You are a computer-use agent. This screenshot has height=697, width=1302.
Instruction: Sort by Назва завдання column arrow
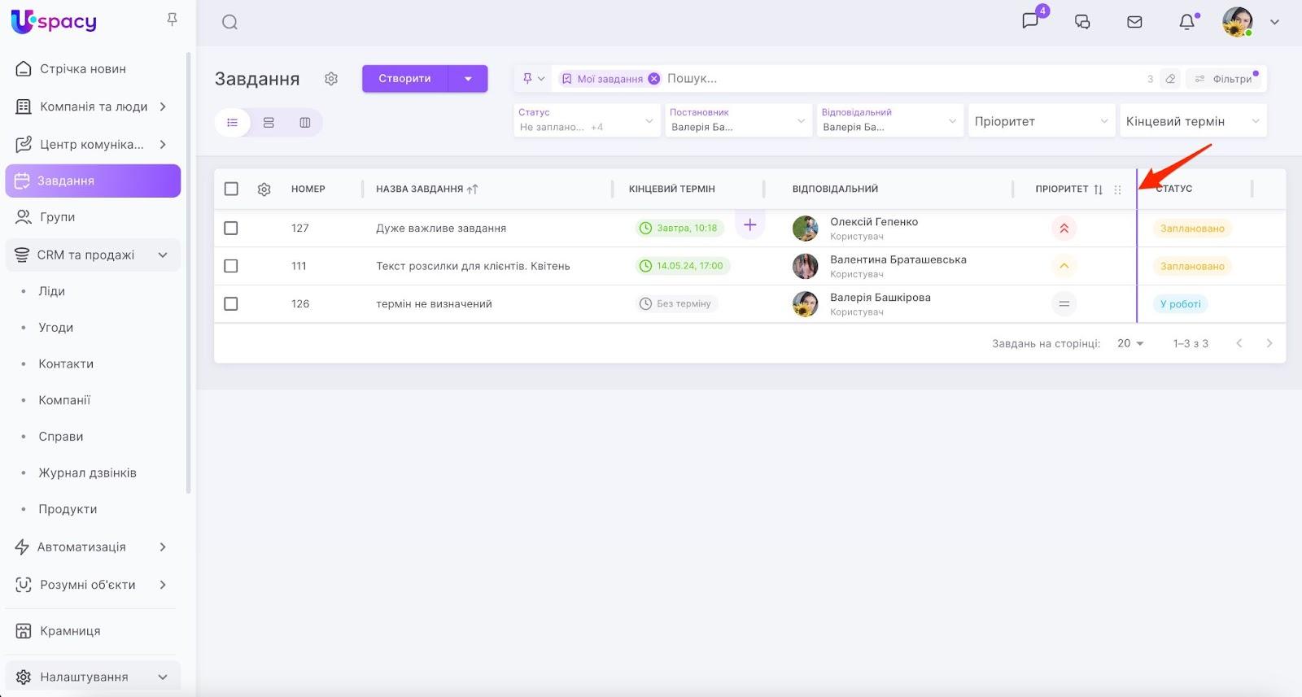[473, 189]
